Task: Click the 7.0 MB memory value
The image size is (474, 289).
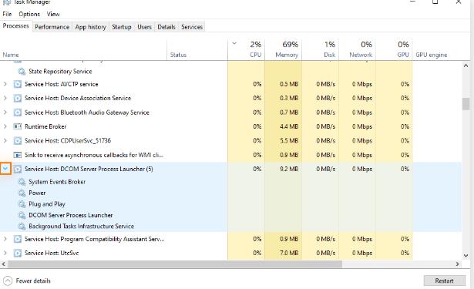Action: tap(289, 253)
